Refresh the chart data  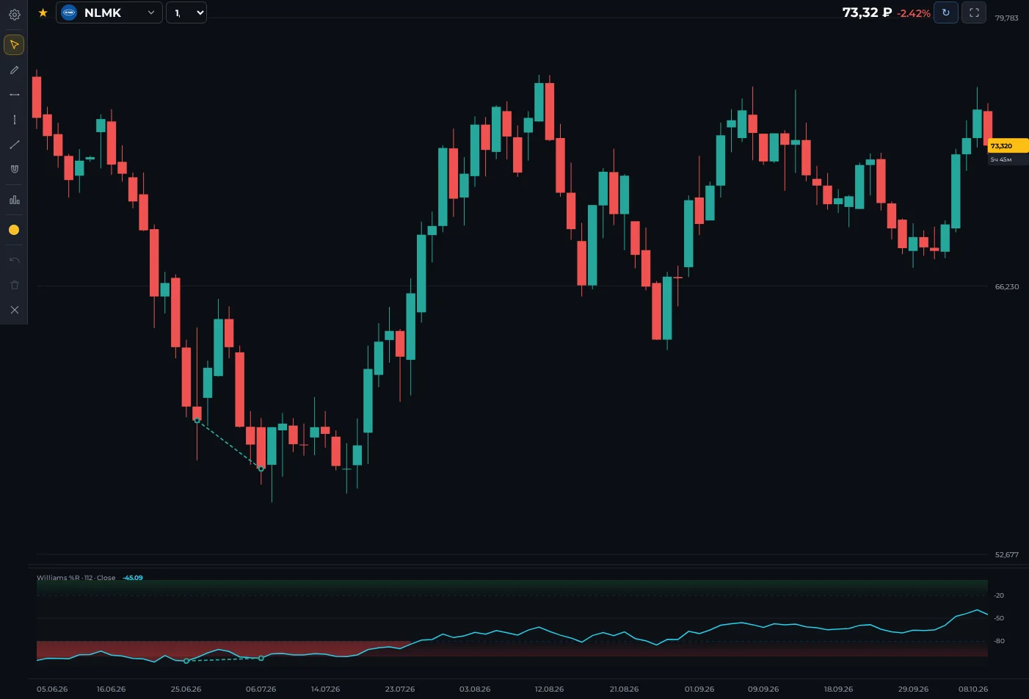coord(945,12)
